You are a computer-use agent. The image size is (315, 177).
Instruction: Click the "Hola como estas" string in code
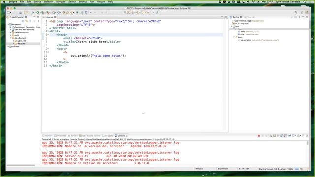coord(107,56)
